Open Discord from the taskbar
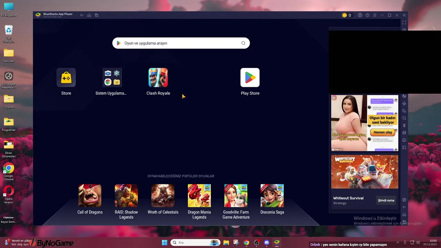The width and height of the screenshot is (441, 248). pyautogui.click(x=266, y=242)
